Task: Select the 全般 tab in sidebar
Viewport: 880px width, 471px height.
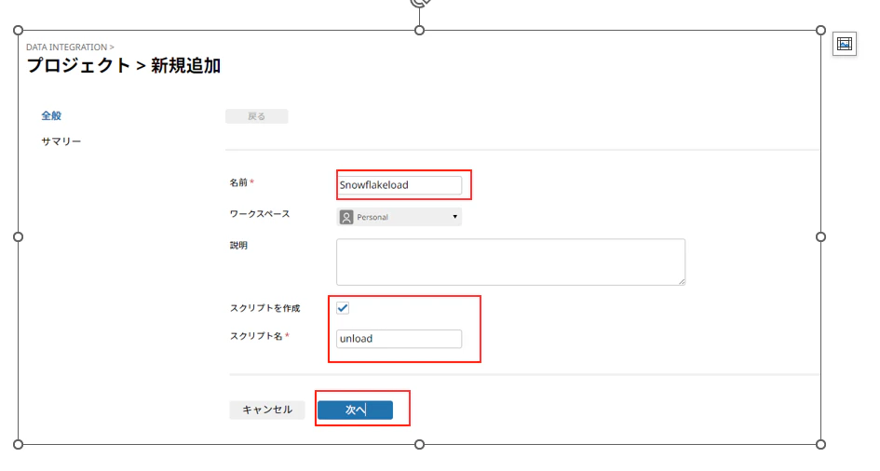Action: 51,115
